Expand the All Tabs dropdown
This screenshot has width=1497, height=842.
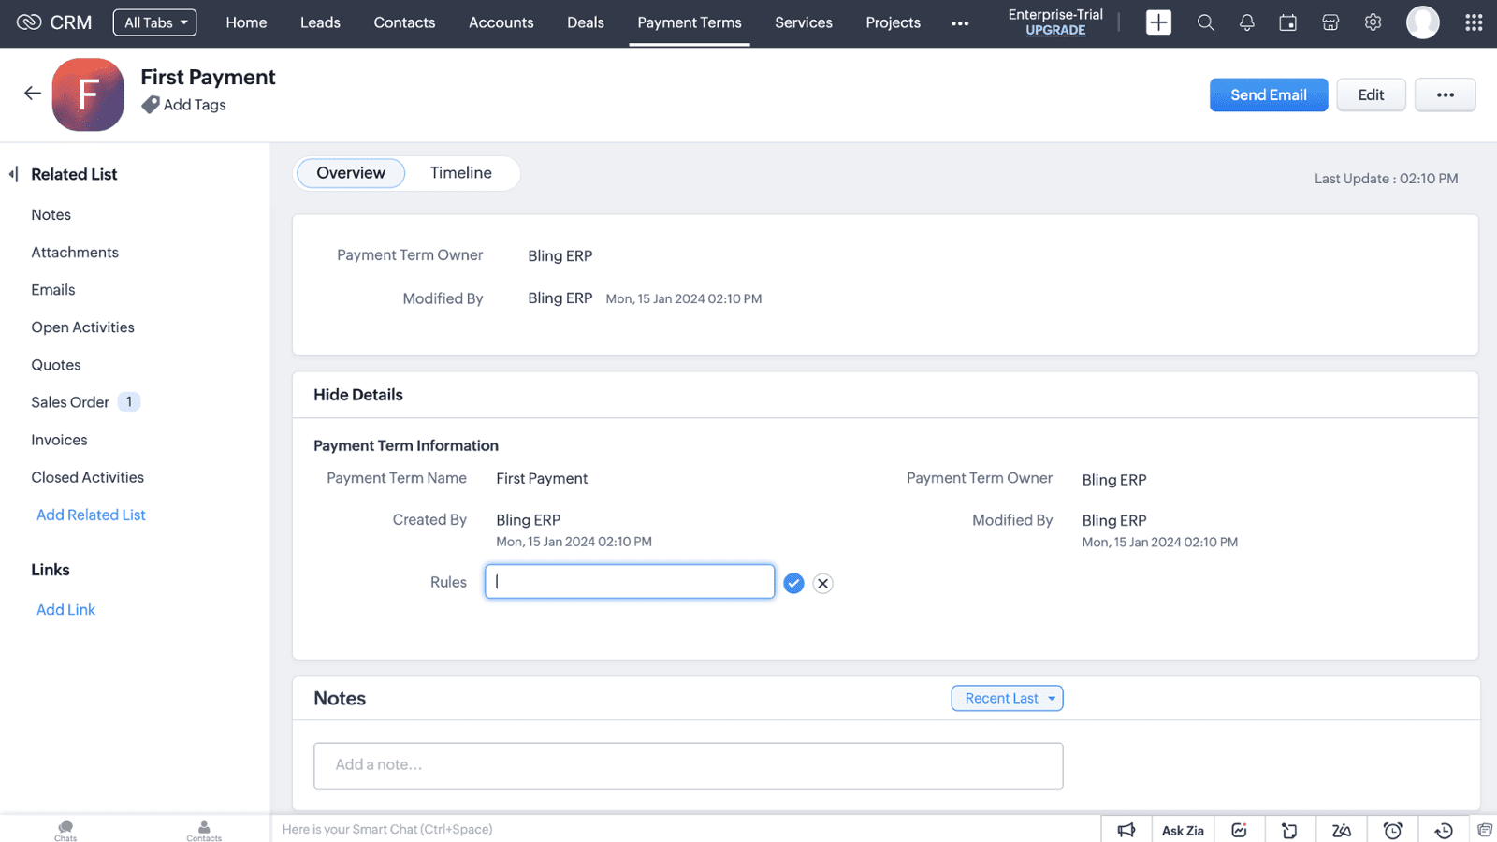pyautogui.click(x=155, y=22)
